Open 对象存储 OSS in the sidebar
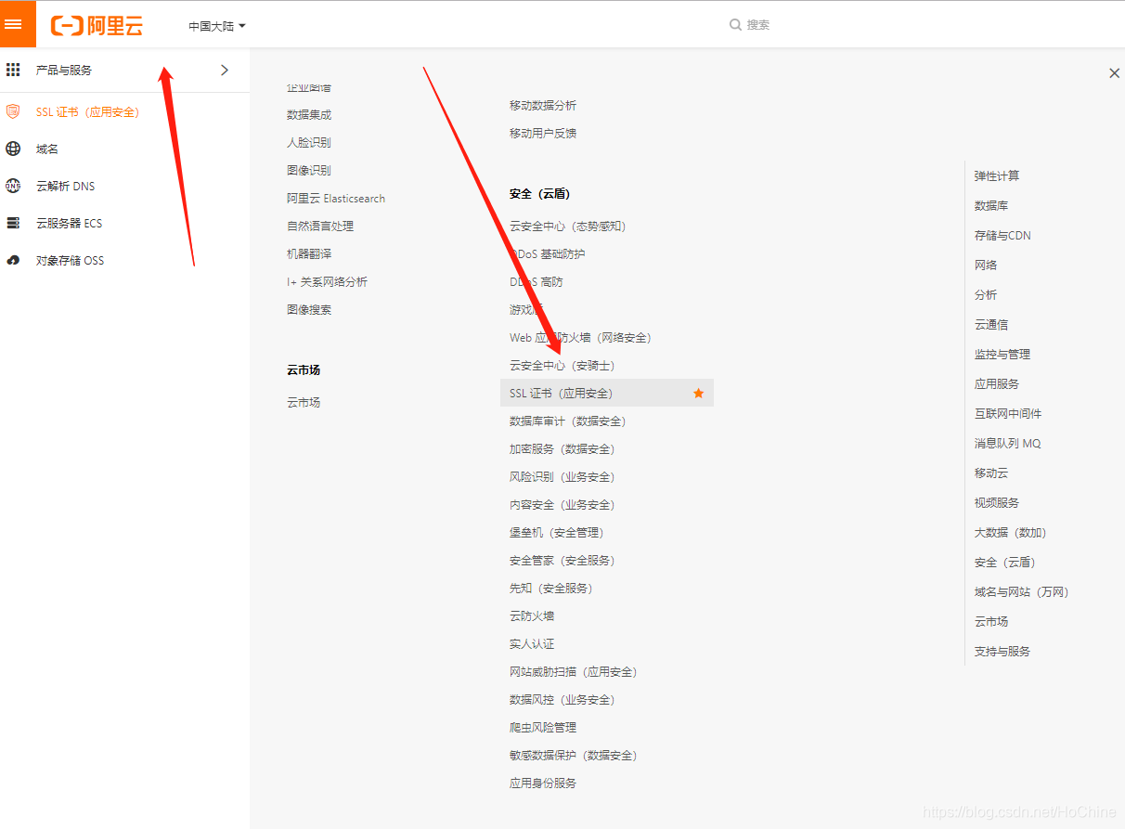The width and height of the screenshot is (1125, 829). [x=70, y=261]
